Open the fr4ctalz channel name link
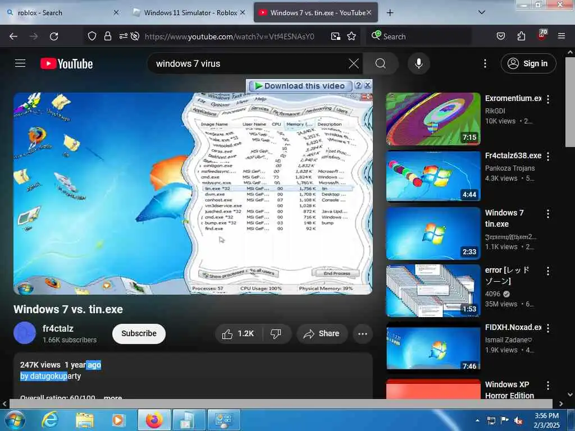The width and height of the screenshot is (575, 431). pyautogui.click(x=58, y=328)
